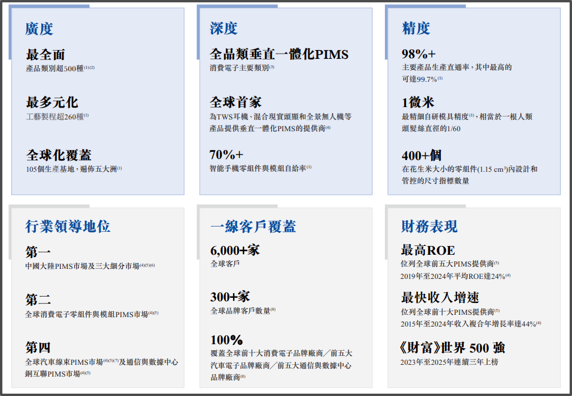This screenshot has height=396, width=572.
Task: Click the 廣度 panel heading
Action: pyautogui.click(x=39, y=28)
